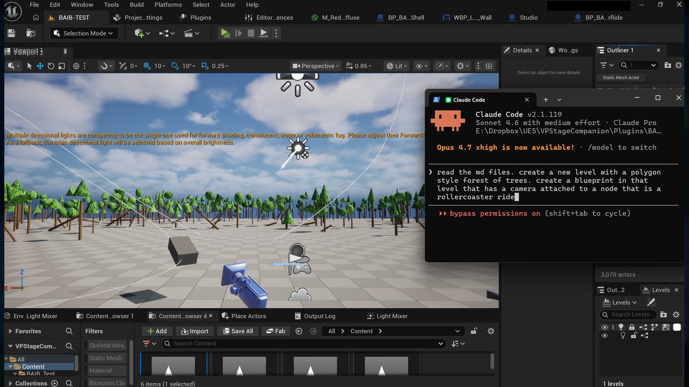Open the Build menu
689x387 pixels.
pyautogui.click(x=137, y=5)
